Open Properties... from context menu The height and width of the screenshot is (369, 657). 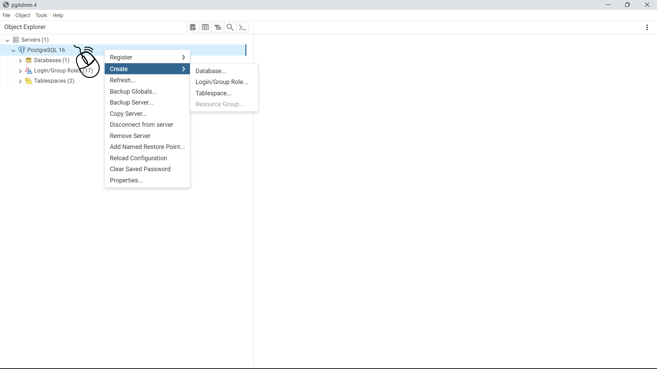coord(147,180)
